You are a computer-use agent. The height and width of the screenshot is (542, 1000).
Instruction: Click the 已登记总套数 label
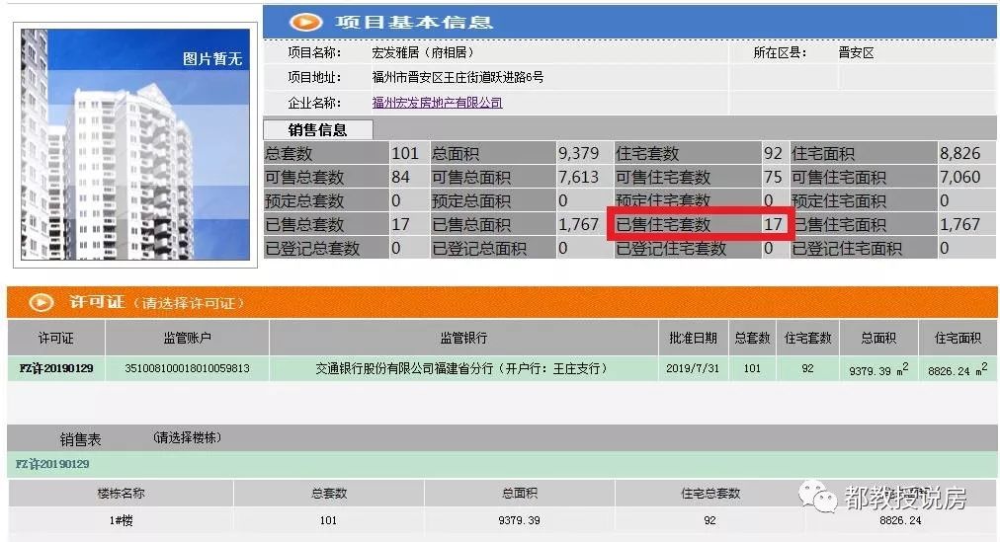click(x=312, y=249)
